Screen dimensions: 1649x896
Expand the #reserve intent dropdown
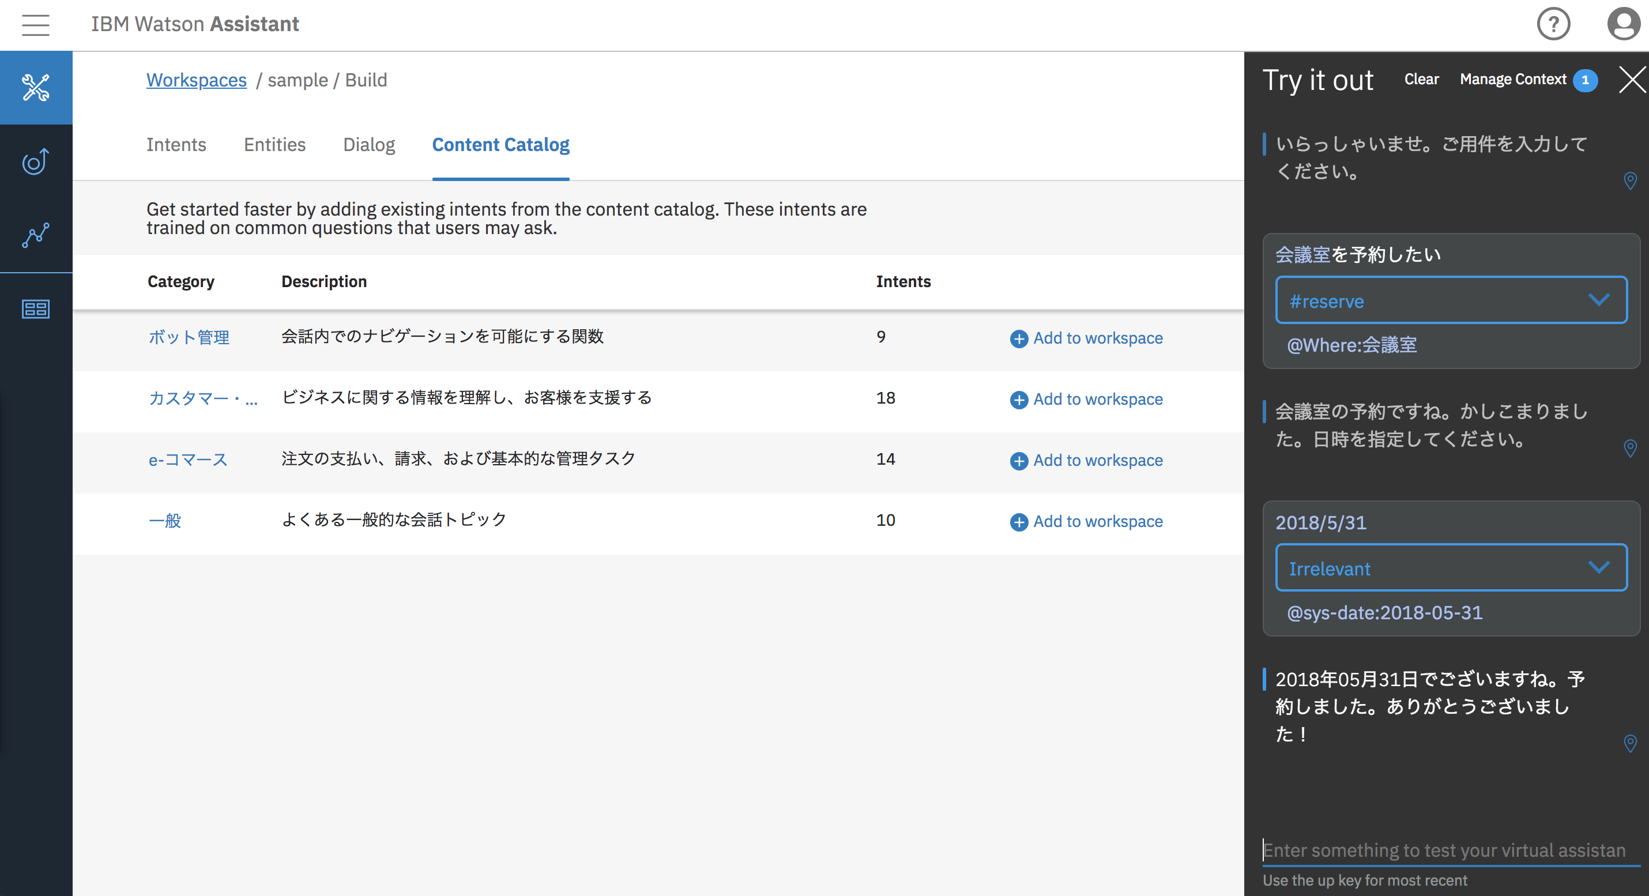tap(1451, 300)
